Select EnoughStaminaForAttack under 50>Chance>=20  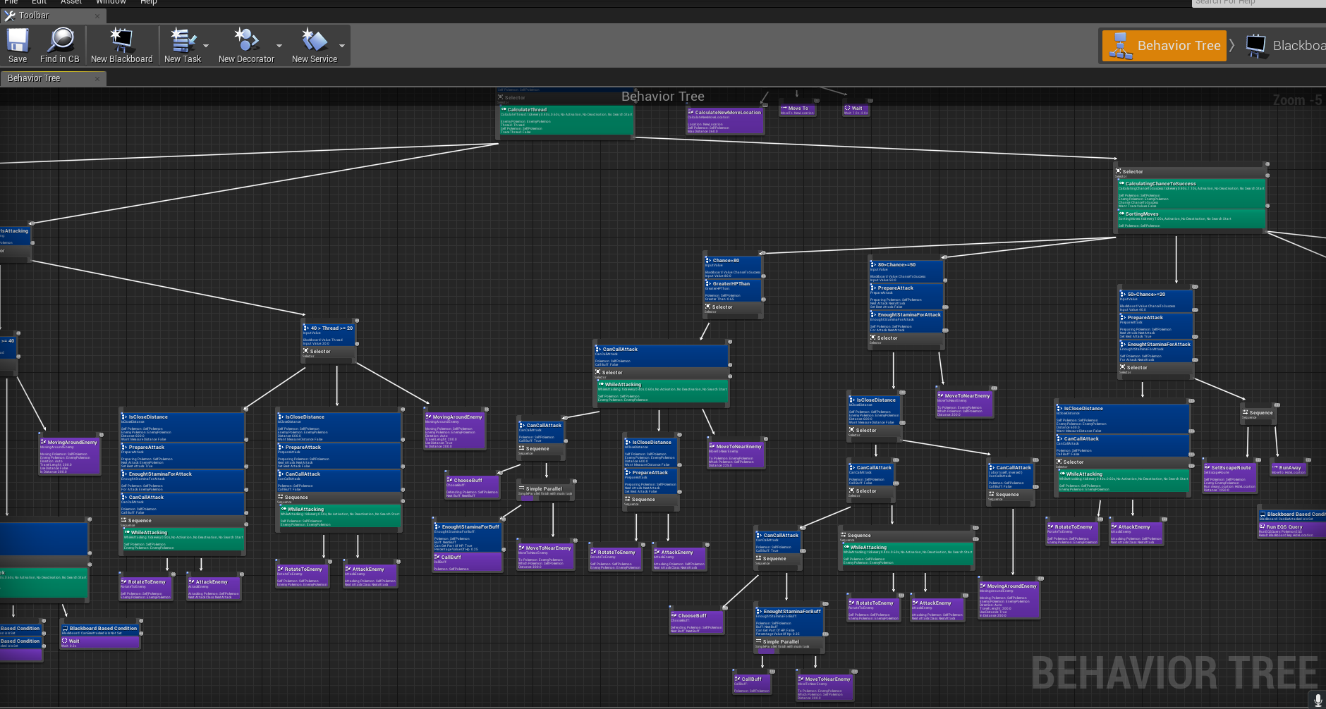[1156, 351]
